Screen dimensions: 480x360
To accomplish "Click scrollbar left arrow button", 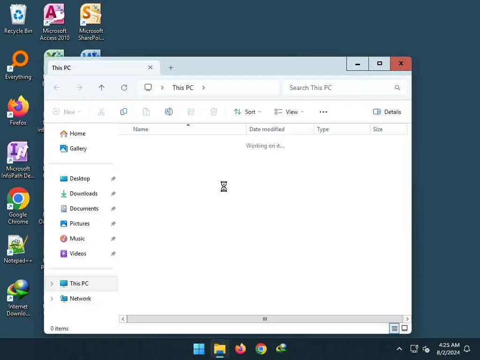I will click(123, 319).
